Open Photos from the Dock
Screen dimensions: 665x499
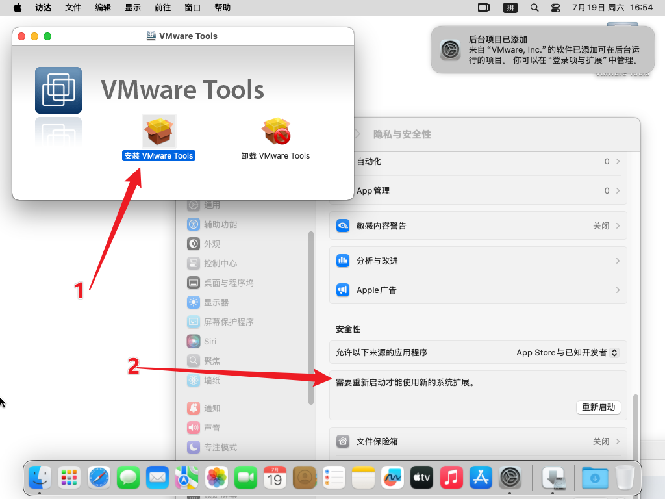[x=216, y=478]
